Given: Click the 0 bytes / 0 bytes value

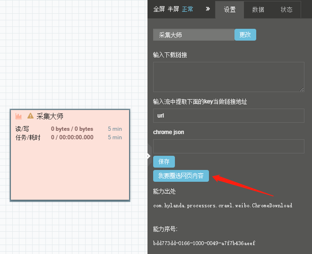Looking at the screenshot, I should click(72, 129).
